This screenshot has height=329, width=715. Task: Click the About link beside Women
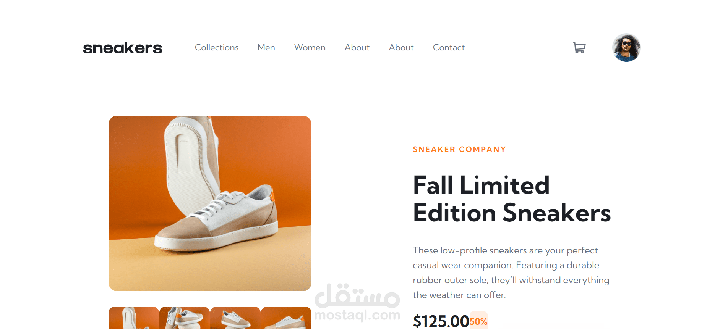click(x=357, y=48)
